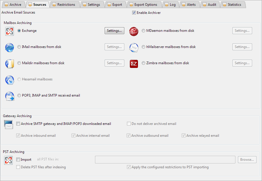Click the Gateway Archiving monitor icon
The width and height of the screenshot is (262, 181).
[8, 124]
